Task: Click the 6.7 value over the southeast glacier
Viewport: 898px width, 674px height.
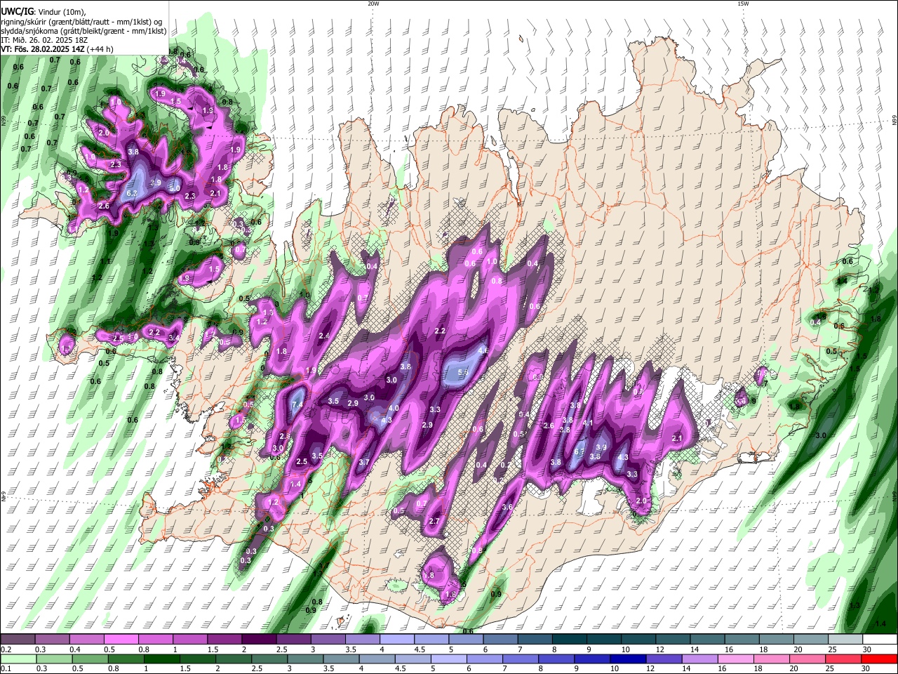Action: [580, 452]
